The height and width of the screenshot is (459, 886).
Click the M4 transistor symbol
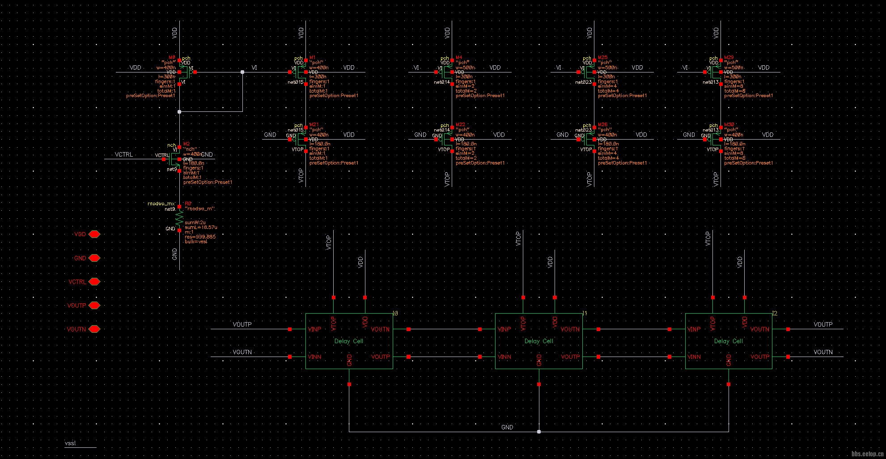coord(447,72)
